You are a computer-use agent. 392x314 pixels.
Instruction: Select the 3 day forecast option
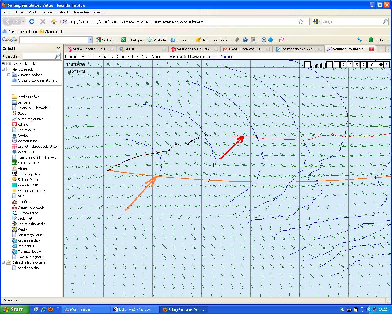coord(350,65)
